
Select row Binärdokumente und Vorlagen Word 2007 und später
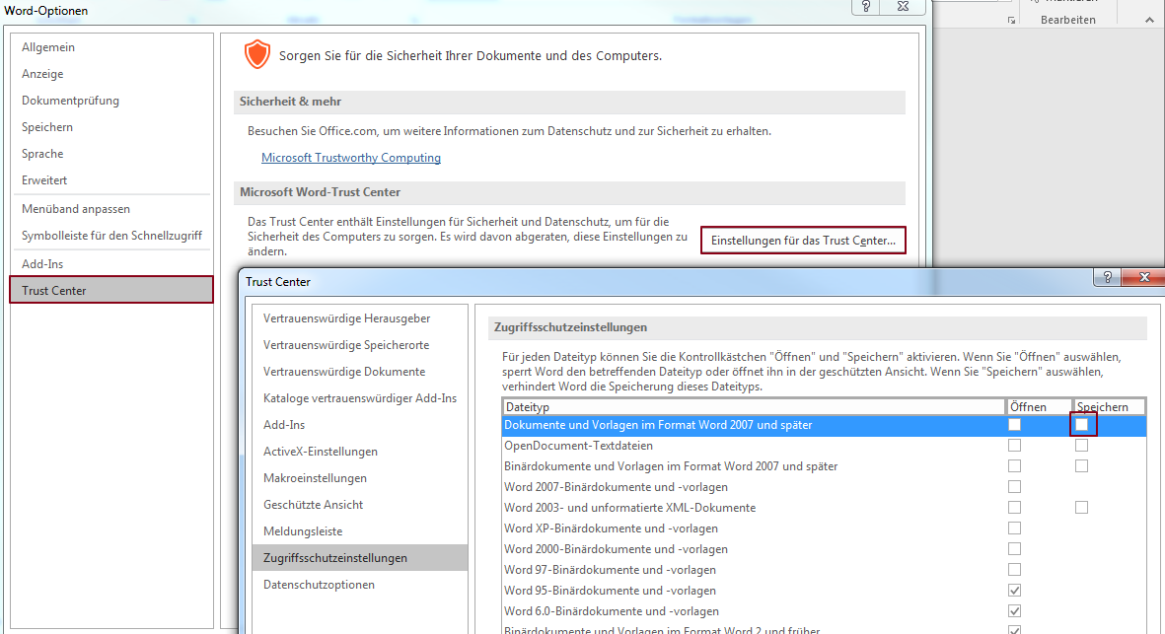pyautogui.click(x=824, y=466)
